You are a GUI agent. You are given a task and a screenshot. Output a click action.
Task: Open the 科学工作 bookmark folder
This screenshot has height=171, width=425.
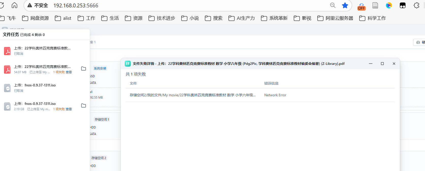[373, 18]
